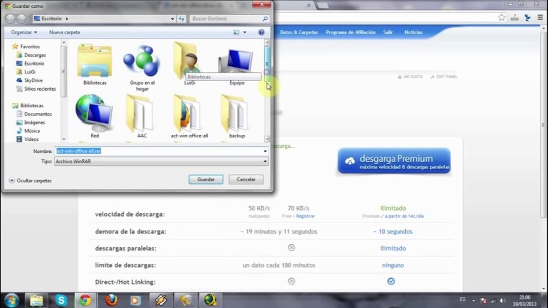Open Programa de Afiliación menu item

coord(350,32)
